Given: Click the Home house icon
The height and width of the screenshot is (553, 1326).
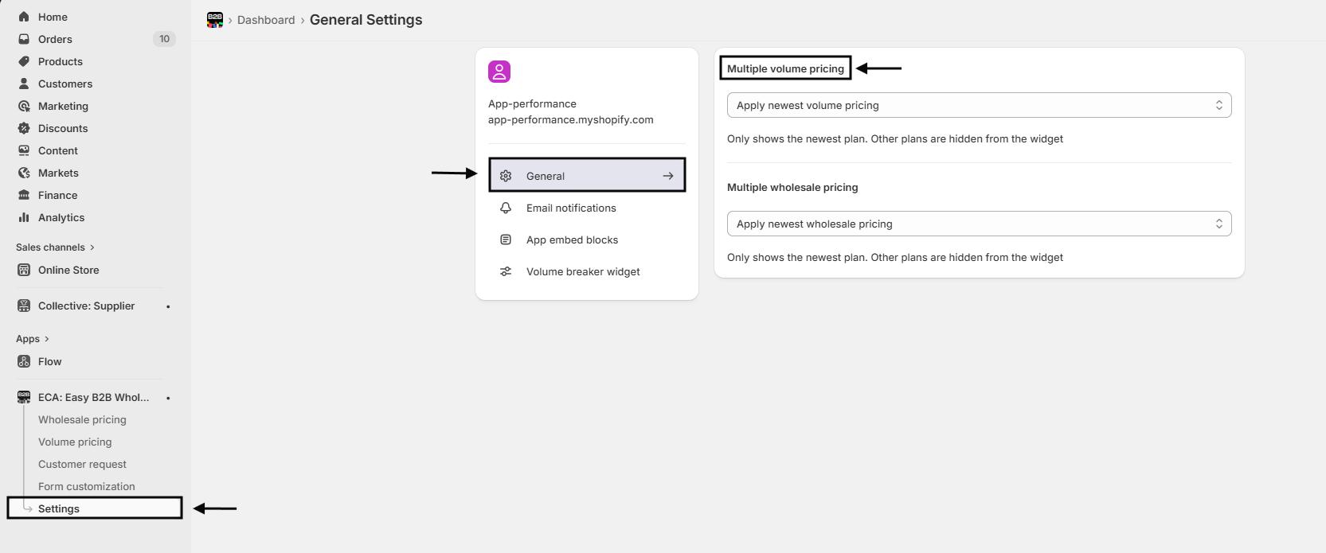Looking at the screenshot, I should pos(24,17).
